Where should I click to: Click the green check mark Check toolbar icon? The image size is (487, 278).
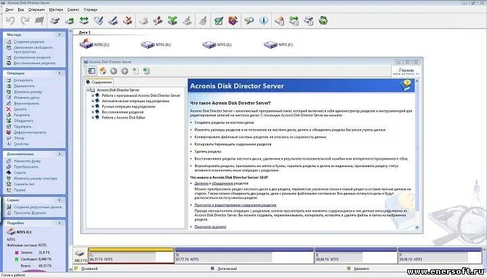(x=218, y=21)
